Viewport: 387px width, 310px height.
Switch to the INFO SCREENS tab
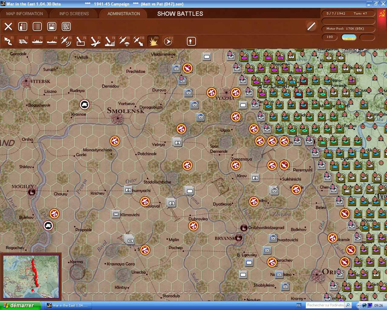pos(74,14)
